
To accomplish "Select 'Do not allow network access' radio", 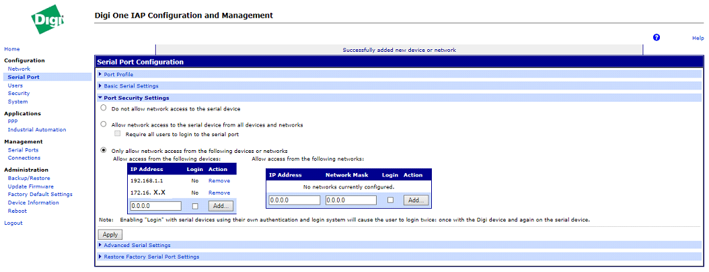I will point(104,108).
